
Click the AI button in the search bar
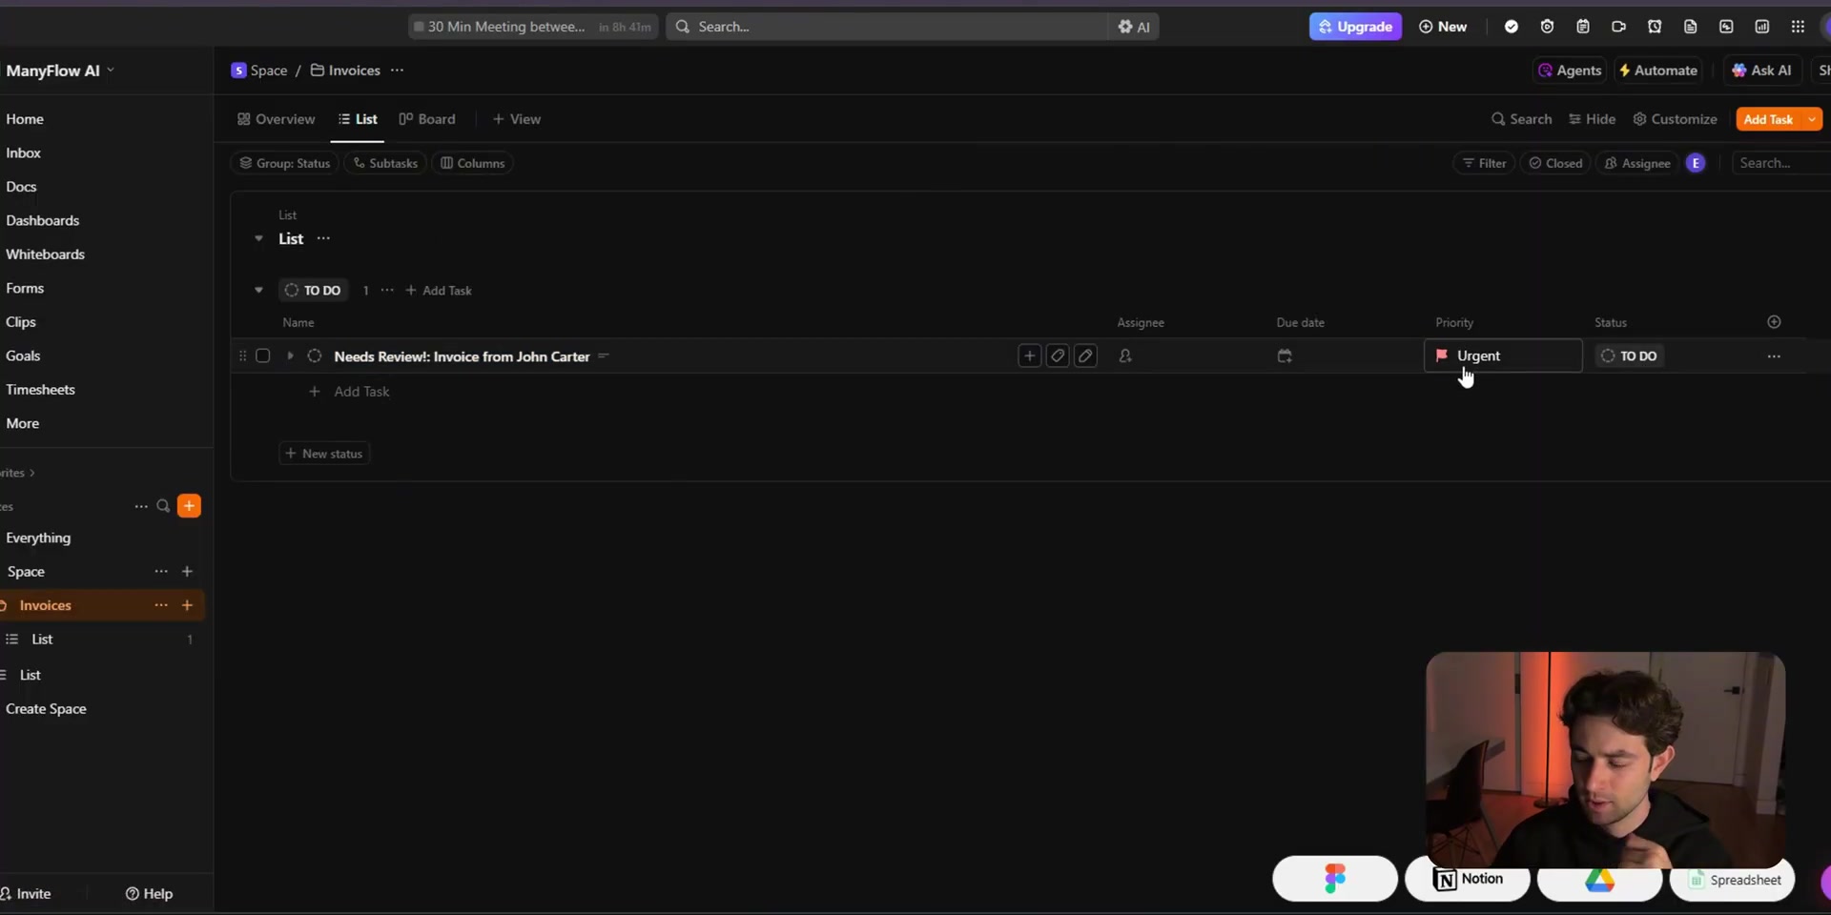pyautogui.click(x=1134, y=27)
